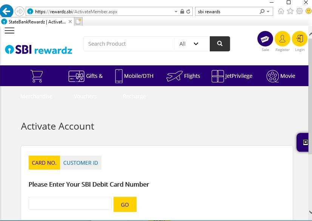Click the feedback smiley icon
Image resolution: width=312 pixels, height=221 pixels.
(x=309, y=11)
